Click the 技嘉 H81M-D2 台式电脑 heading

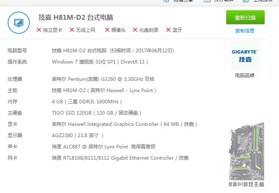76,17
